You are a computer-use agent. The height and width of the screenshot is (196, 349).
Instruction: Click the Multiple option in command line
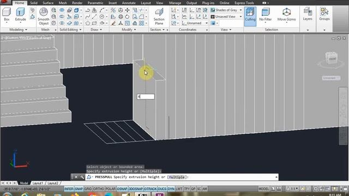point(177,177)
